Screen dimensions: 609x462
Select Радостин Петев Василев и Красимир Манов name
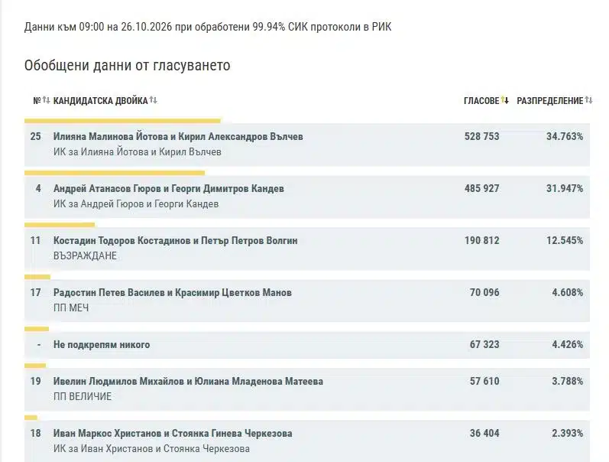pos(173,292)
